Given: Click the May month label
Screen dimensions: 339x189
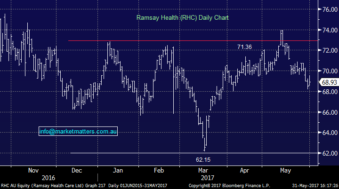Looking at the screenshot, I should click(x=285, y=170).
